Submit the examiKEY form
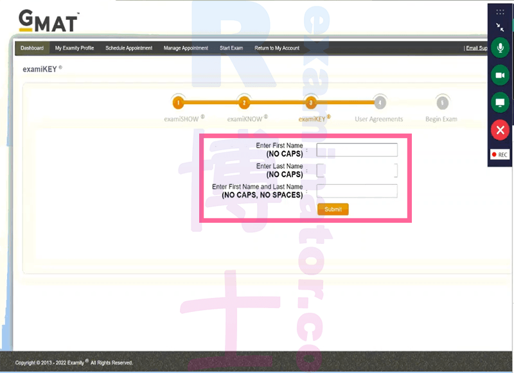514x373 pixels. (x=333, y=209)
